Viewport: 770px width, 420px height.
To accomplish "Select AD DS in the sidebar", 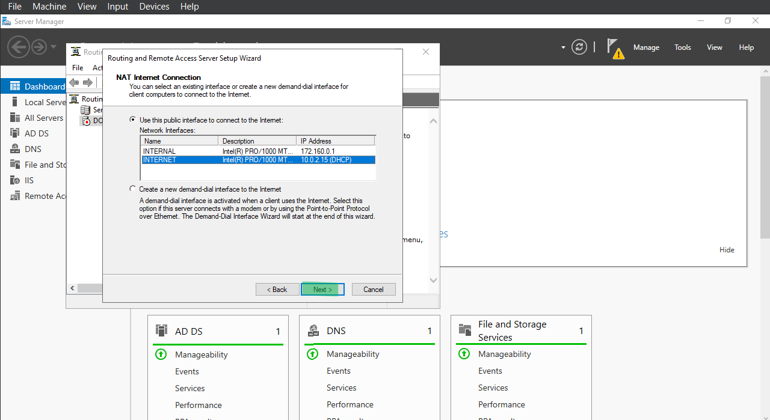I will click(x=33, y=133).
